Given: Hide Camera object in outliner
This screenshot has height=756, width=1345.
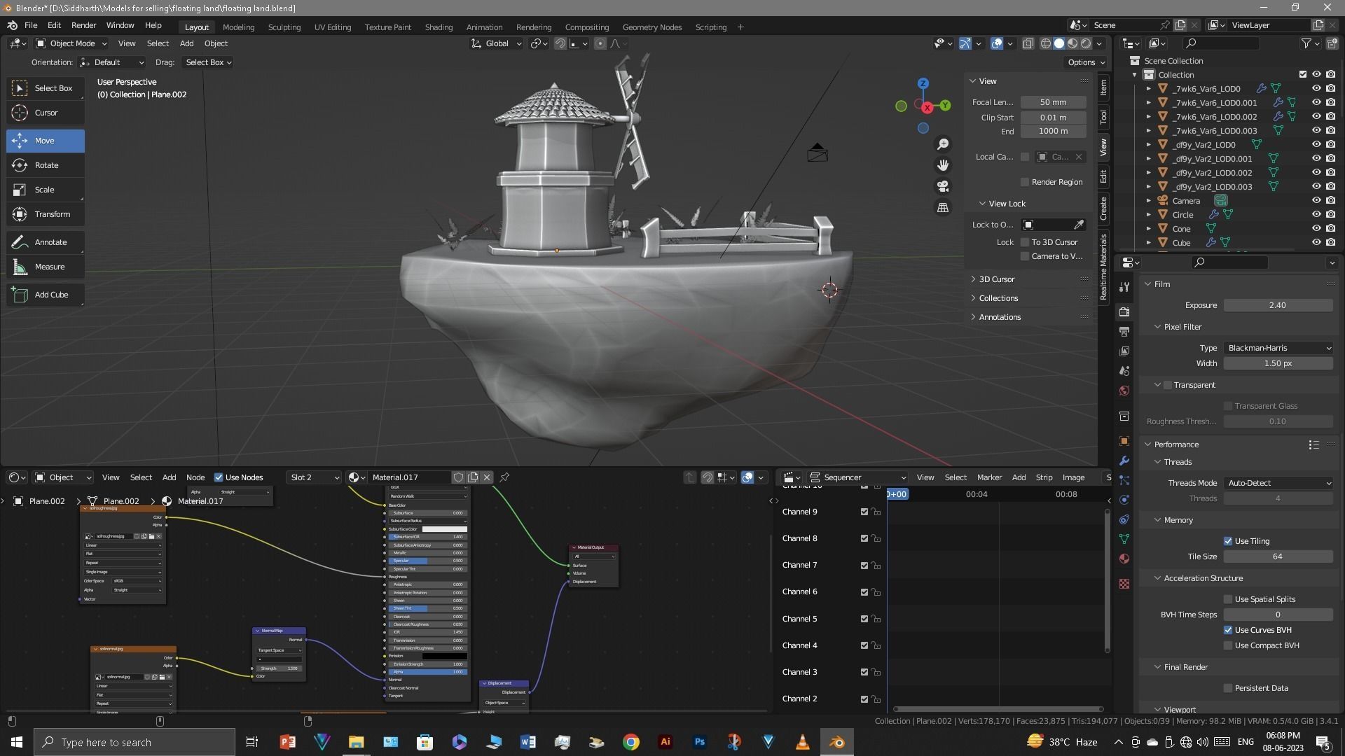Looking at the screenshot, I should click(1316, 201).
